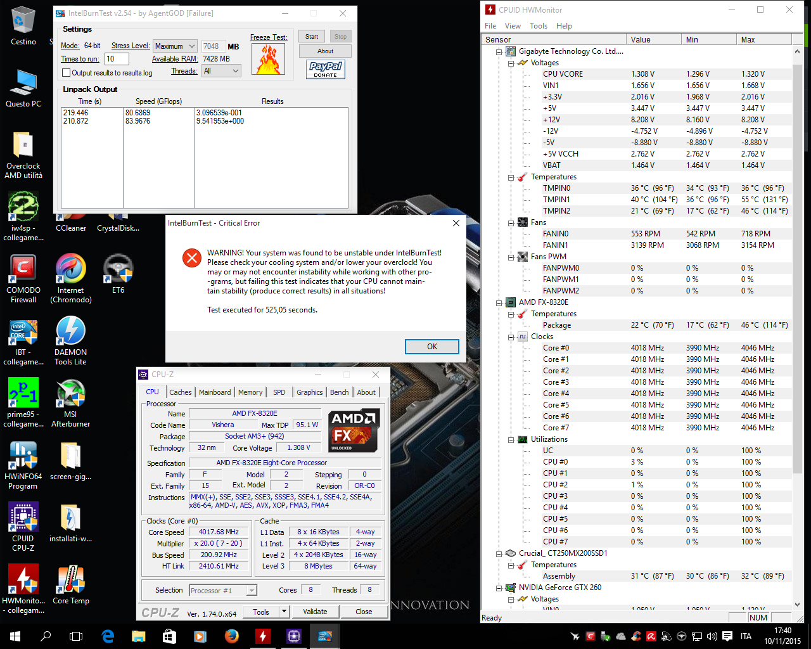Viewport: 811px width, 649px height.
Task: Launch DAEMON Tools Lite shortcut
Action: [x=71, y=340]
